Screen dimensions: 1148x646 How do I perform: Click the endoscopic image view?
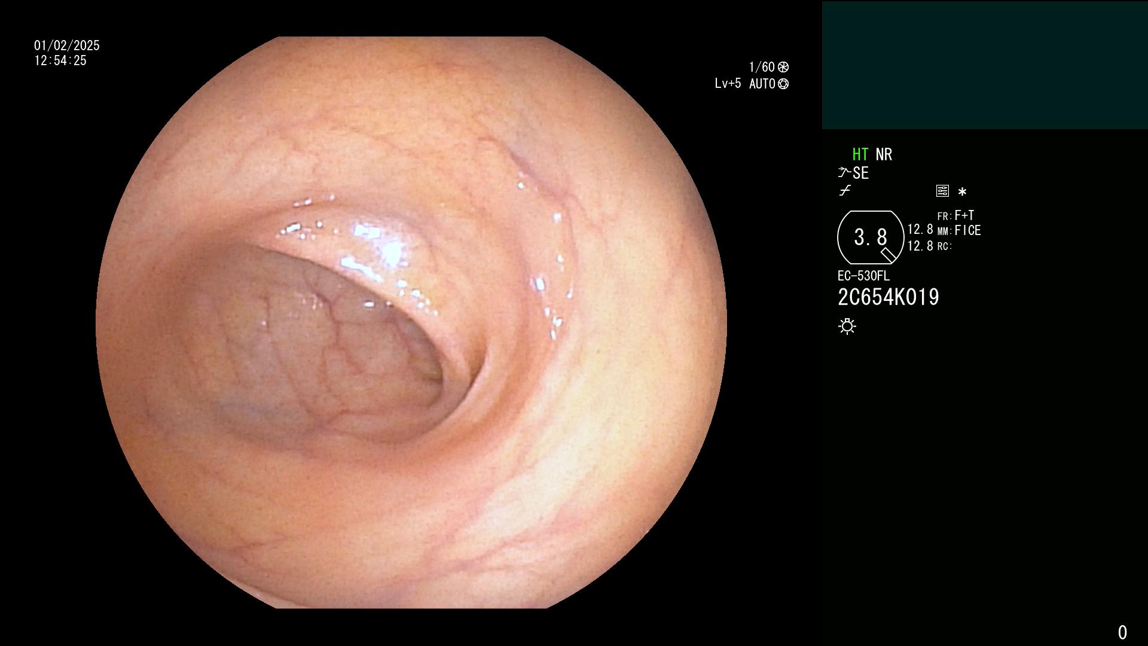coord(411,322)
